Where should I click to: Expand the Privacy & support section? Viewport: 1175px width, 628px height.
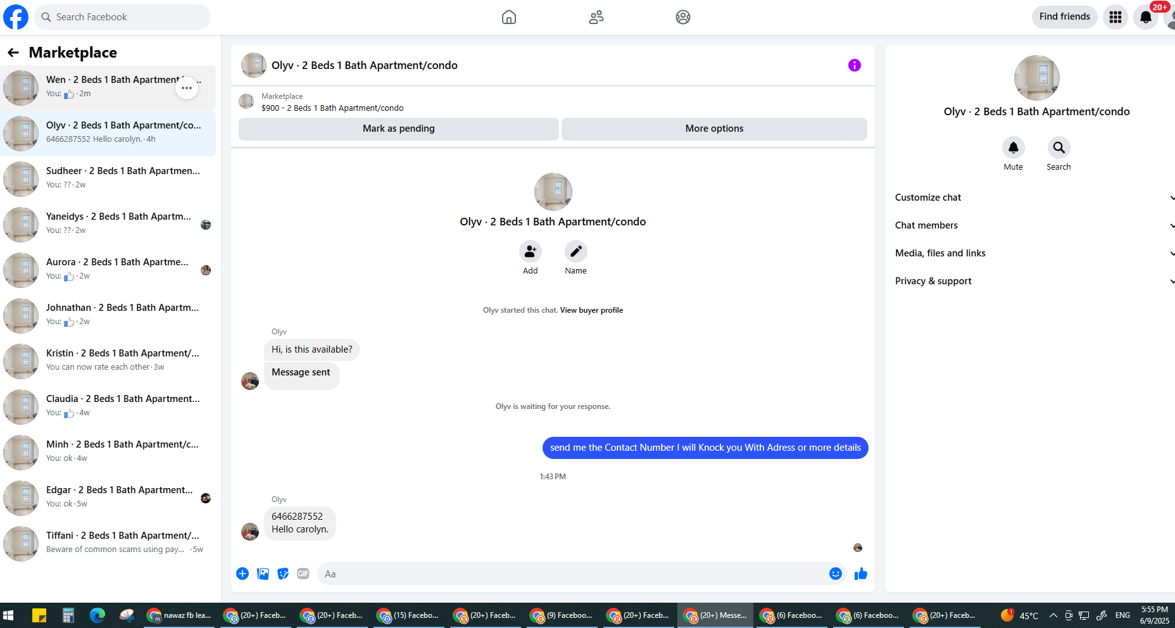pos(1034,281)
